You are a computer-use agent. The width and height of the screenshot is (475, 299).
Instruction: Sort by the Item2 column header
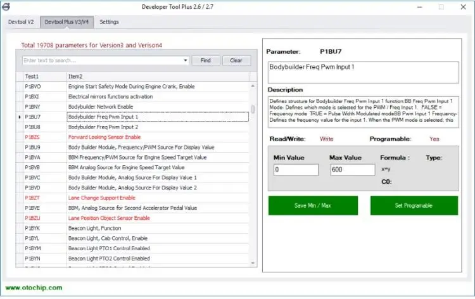pyautogui.click(x=158, y=77)
